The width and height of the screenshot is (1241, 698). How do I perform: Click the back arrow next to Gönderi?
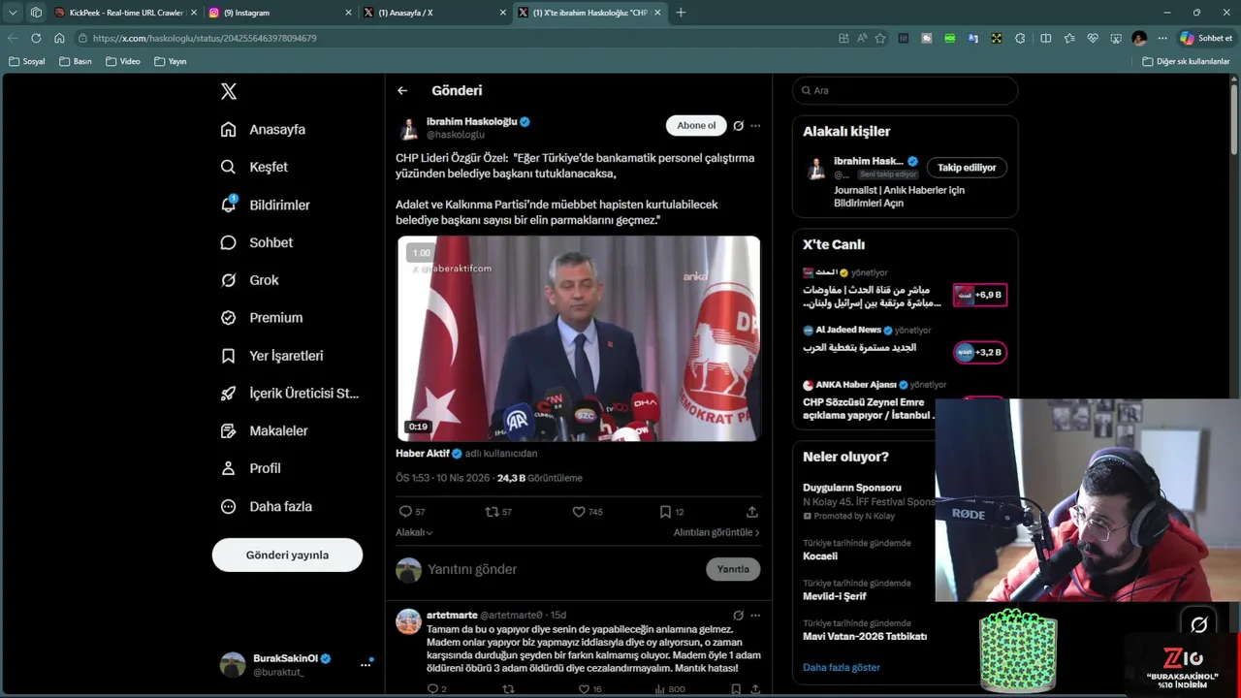tap(402, 90)
